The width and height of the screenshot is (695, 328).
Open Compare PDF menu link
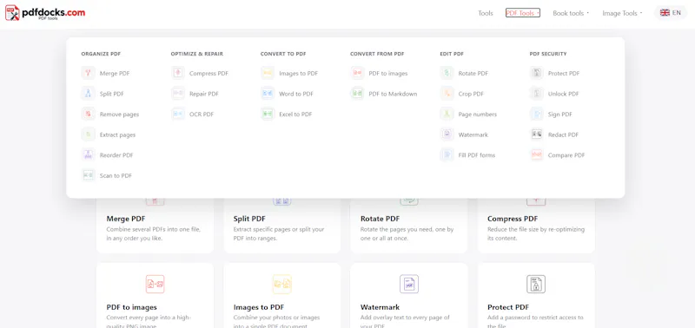[566, 155]
